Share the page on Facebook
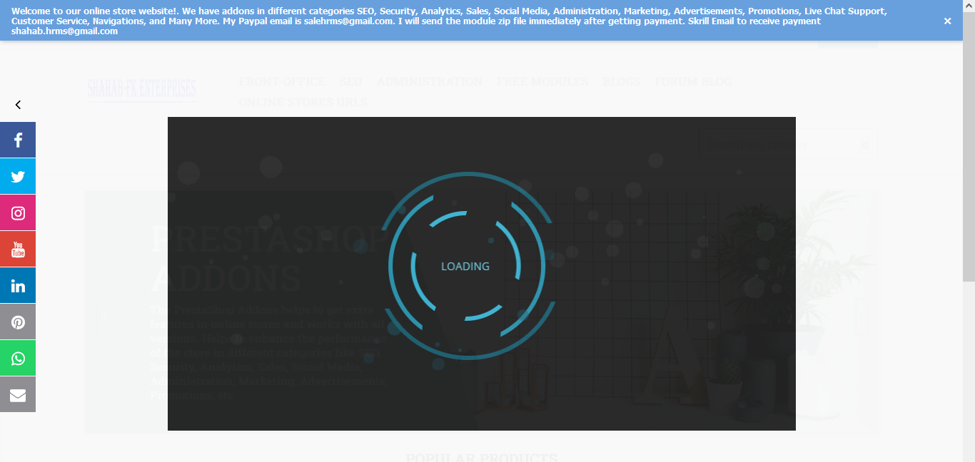Image resolution: width=975 pixels, height=462 pixels. (x=18, y=140)
